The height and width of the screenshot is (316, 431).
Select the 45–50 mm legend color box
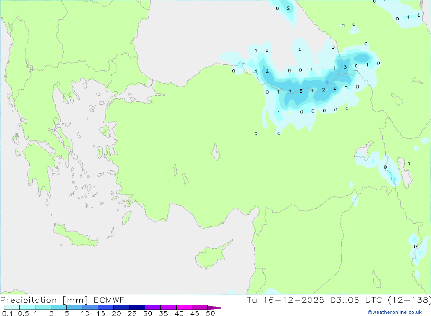[x=200, y=307]
